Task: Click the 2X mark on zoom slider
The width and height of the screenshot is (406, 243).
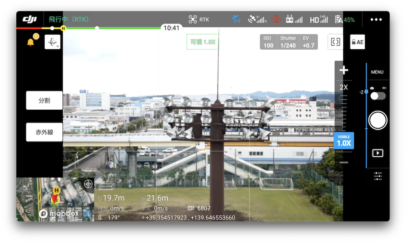Action: 344,87
